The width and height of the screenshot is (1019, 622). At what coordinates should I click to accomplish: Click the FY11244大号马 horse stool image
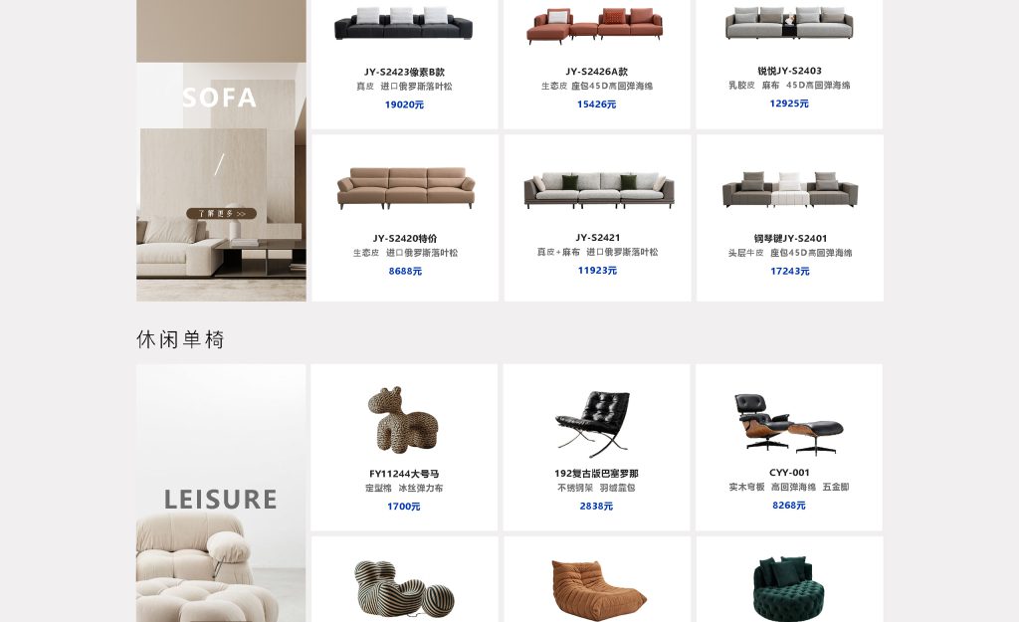point(402,419)
